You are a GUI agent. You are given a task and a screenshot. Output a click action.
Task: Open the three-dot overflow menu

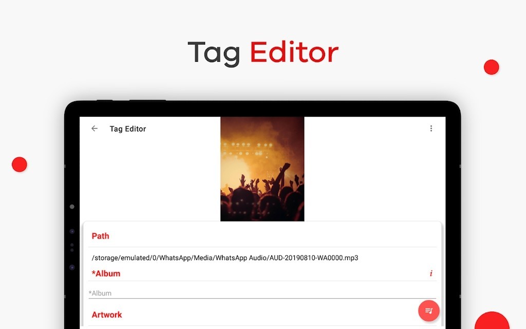coord(431,129)
